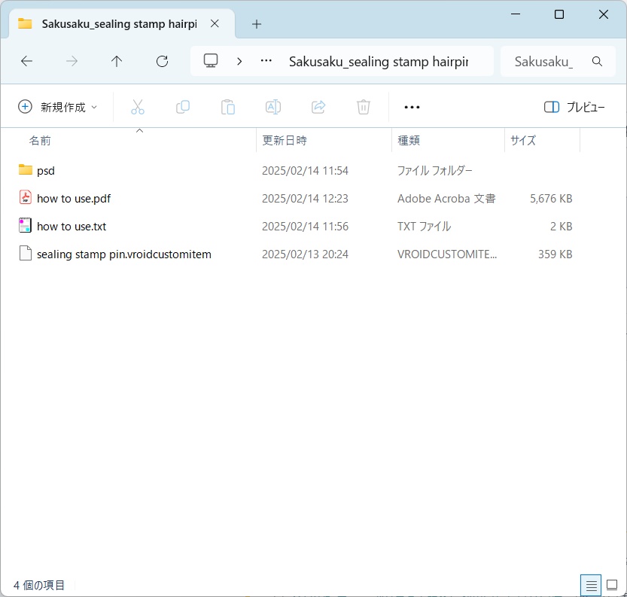
Task: Switch to details view in status bar
Action: coord(591,586)
